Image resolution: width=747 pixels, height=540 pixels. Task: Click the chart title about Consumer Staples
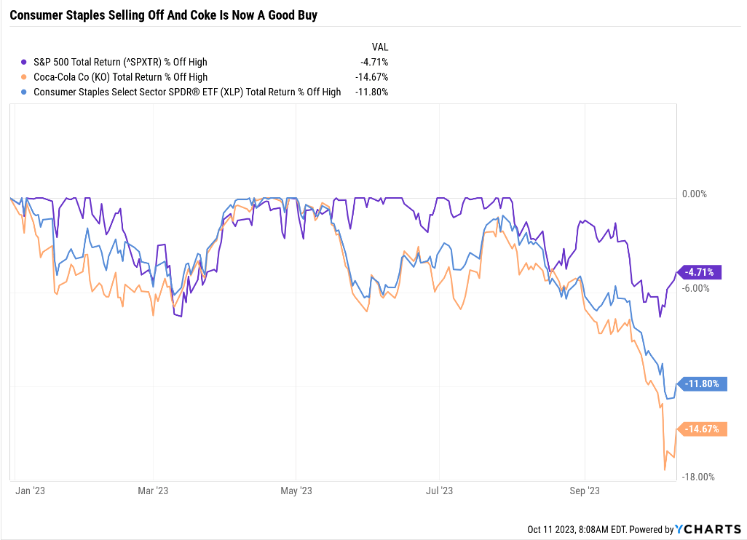tap(163, 15)
